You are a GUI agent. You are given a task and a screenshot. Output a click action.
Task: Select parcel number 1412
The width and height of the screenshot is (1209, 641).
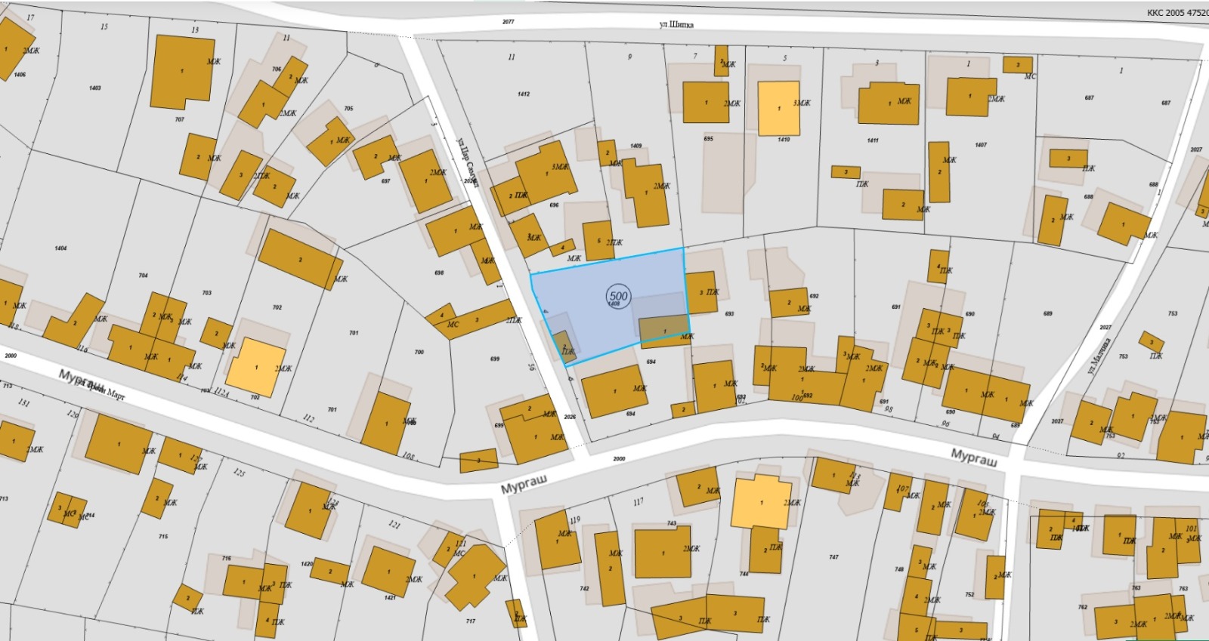[524, 94]
